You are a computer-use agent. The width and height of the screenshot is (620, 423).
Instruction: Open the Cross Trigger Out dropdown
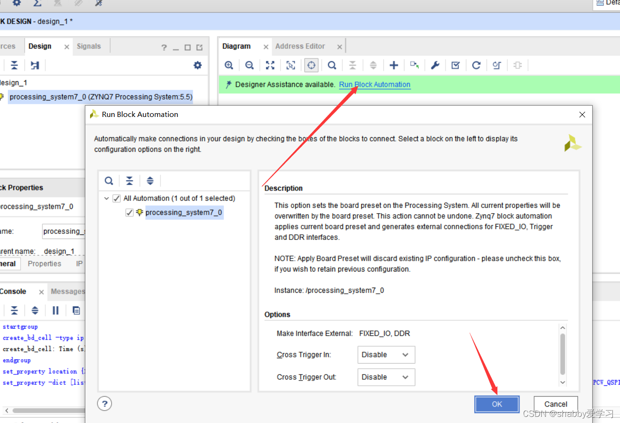[386, 377]
